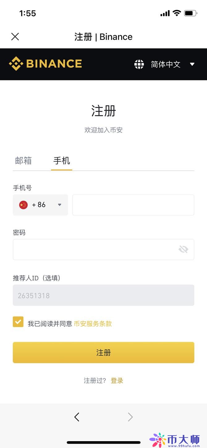Open the 简体中文 language dropdown
The width and height of the screenshot is (207, 448).
[166, 64]
